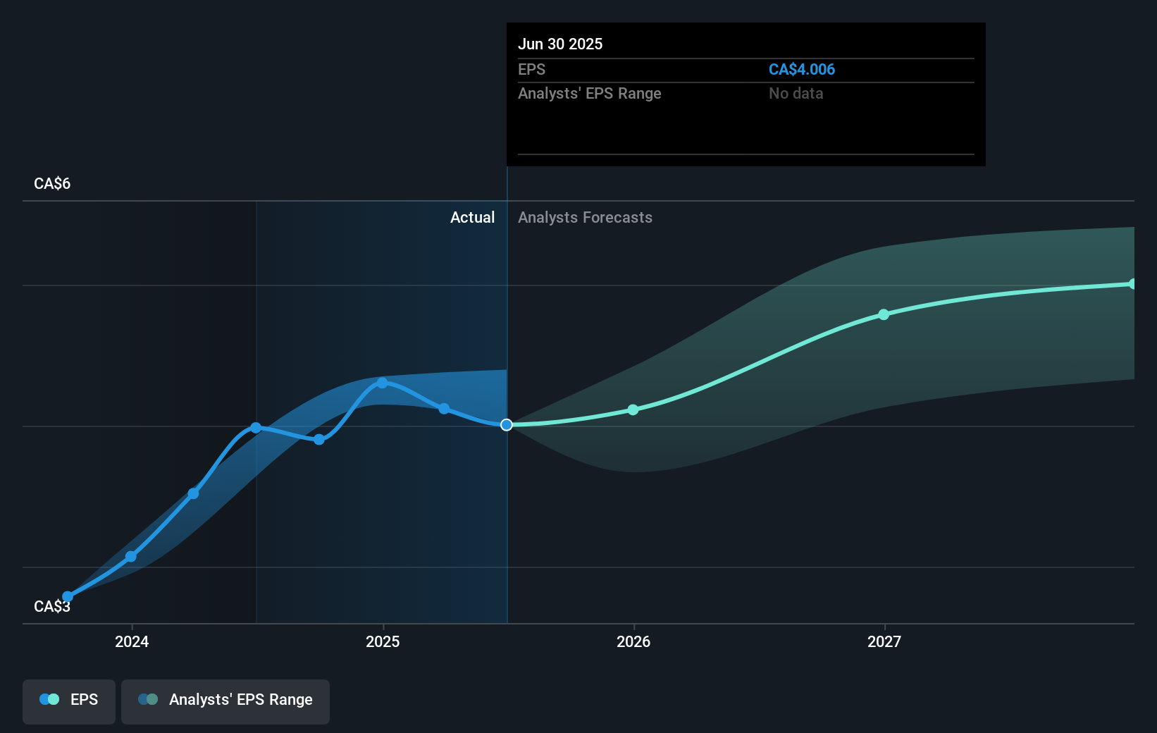Select the first EPS data point at chart start

coord(67,596)
